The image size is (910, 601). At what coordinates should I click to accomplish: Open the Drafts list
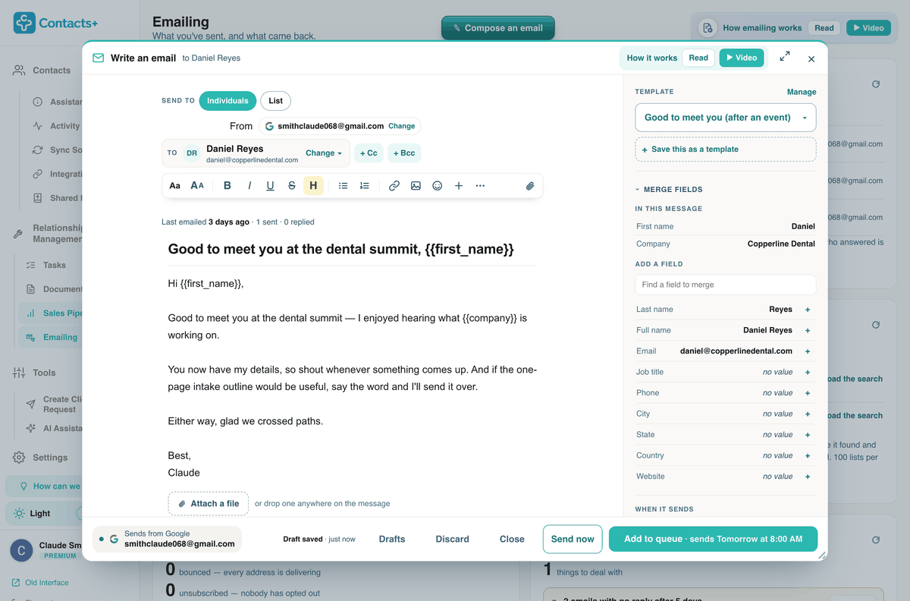coord(392,540)
